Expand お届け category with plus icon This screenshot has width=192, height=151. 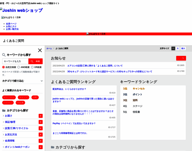point(41,116)
